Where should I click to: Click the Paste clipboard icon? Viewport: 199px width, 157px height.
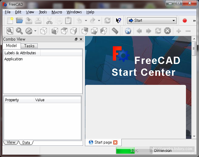(68, 21)
